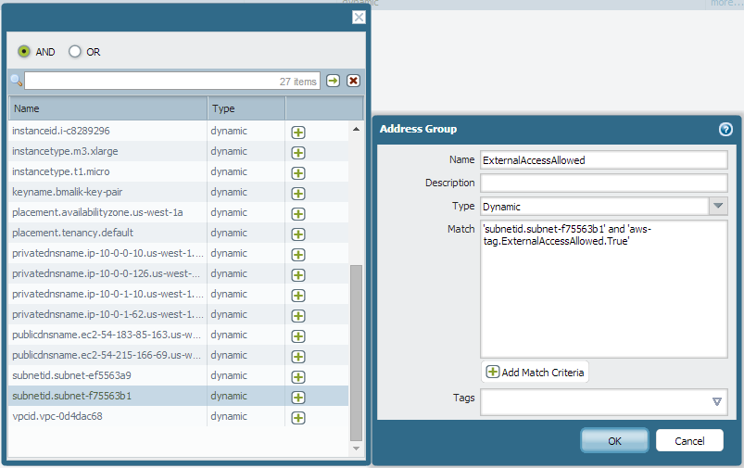Cancel the Address Group dialog

pyautogui.click(x=688, y=441)
